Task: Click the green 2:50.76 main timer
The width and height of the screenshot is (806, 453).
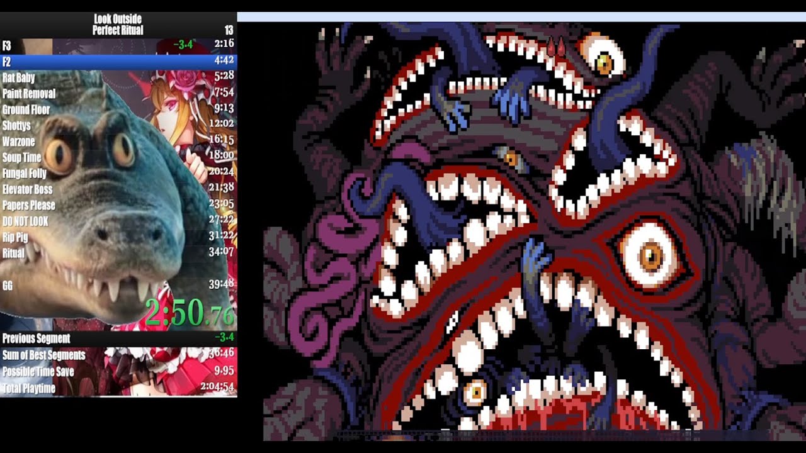Action: point(190,312)
